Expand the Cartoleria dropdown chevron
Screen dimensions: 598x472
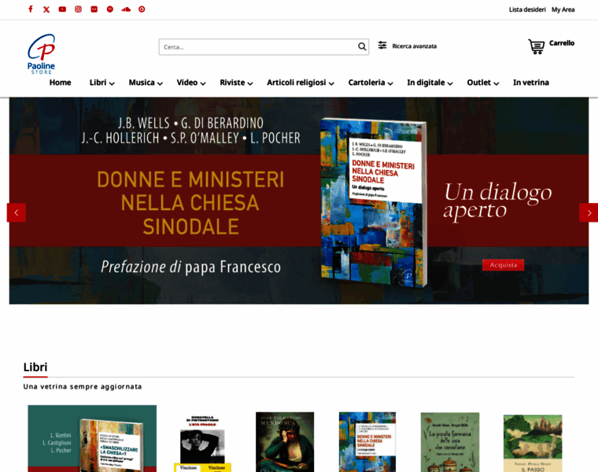tap(390, 83)
